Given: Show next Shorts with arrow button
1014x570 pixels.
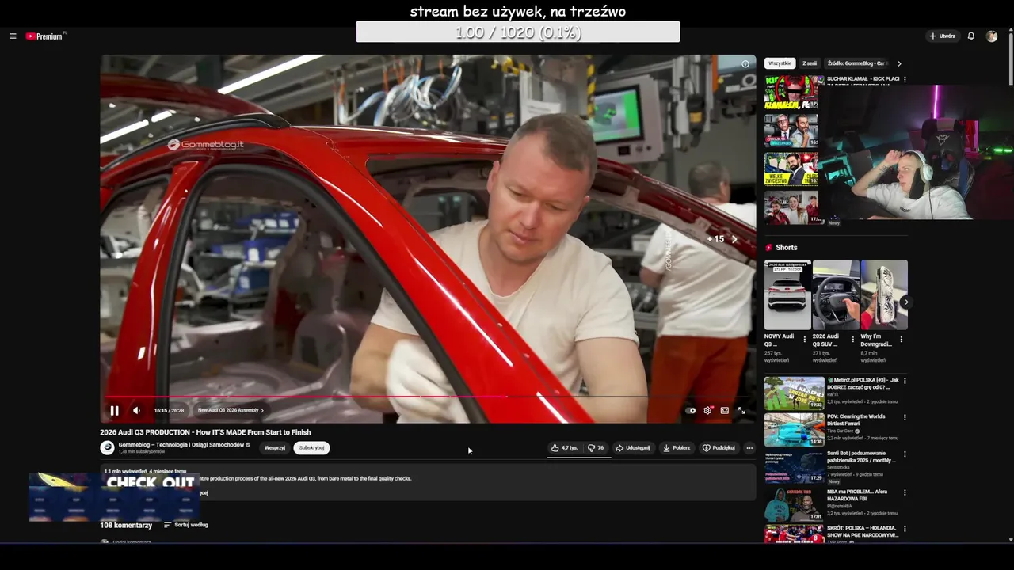Looking at the screenshot, I should (x=905, y=302).
